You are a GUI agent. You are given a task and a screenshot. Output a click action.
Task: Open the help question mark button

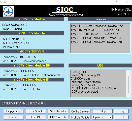116,2
